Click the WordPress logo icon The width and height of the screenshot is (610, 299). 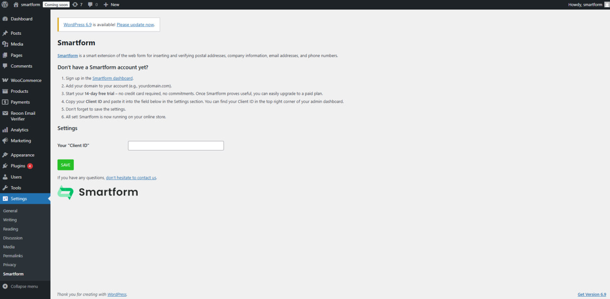pyautogui.click(x=5, y=4)
